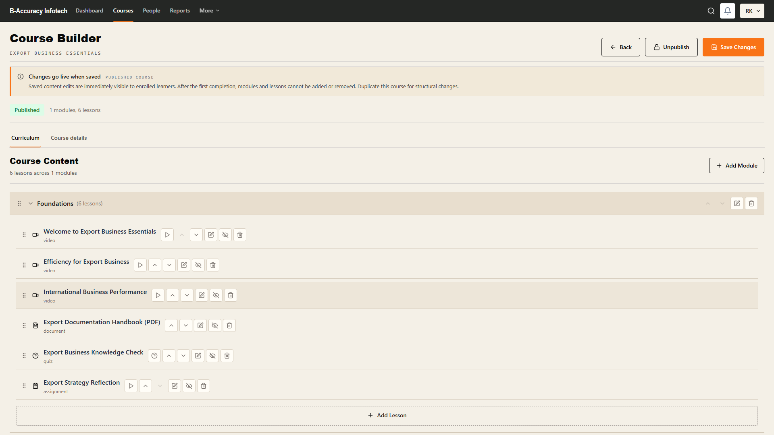Add a new module

pos(737,166)
